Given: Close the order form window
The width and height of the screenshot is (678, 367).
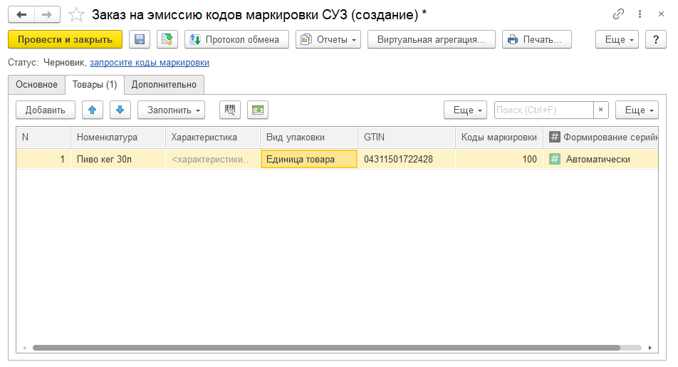Looking at the screenshot, I should 661,14.
